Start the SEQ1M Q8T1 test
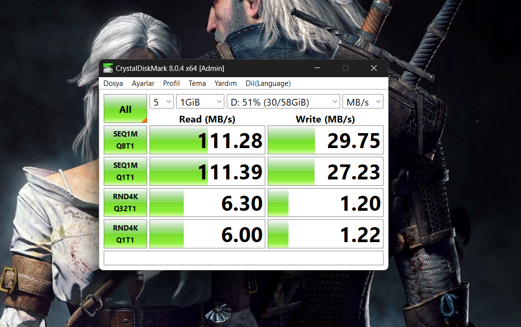 125,140
